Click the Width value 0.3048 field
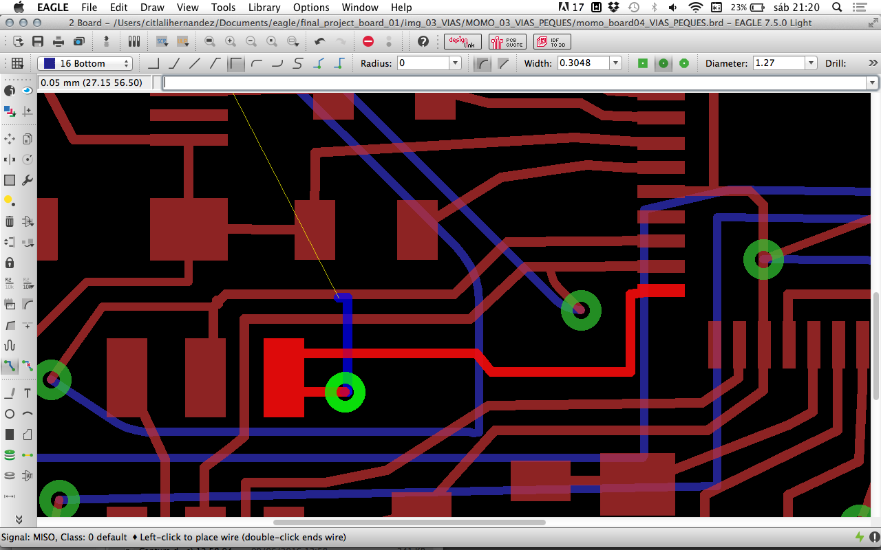The width and height of the screenshot is (881, 550). [583, 63]
